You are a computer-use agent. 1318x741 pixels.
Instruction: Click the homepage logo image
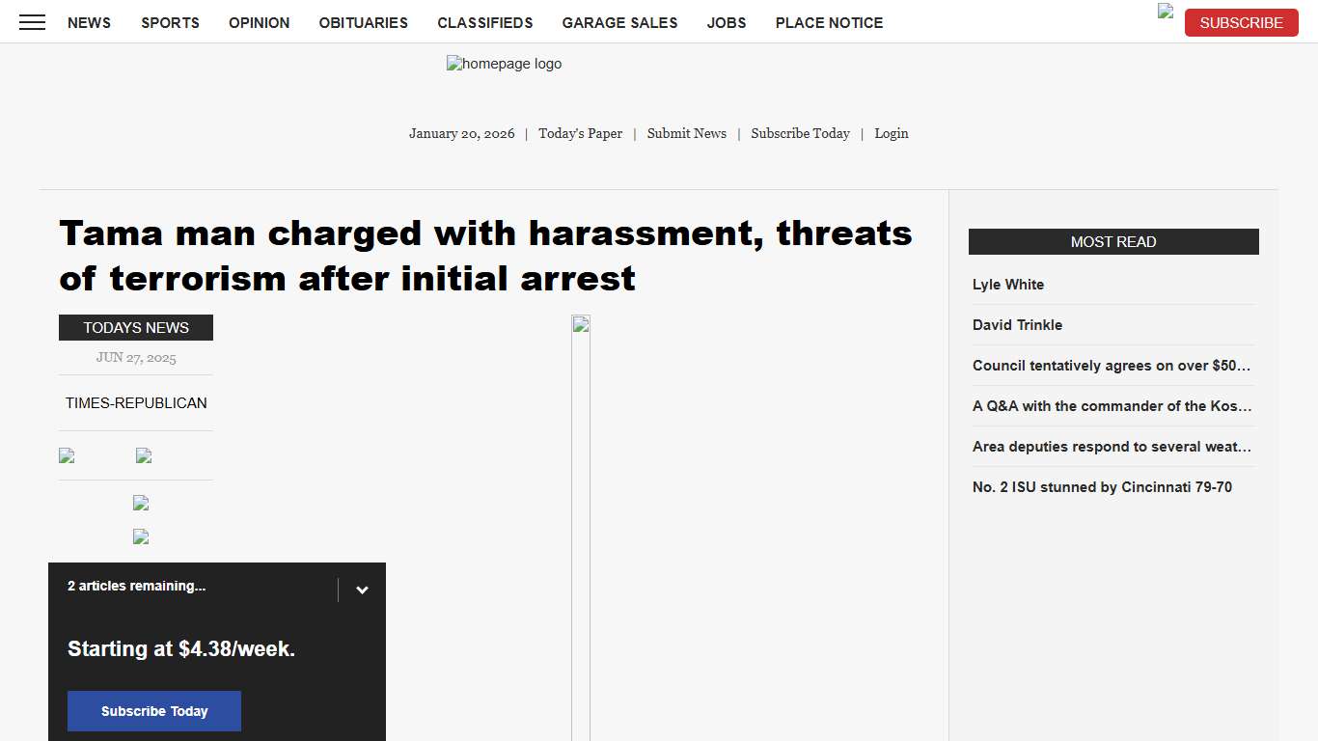point(504,65)
